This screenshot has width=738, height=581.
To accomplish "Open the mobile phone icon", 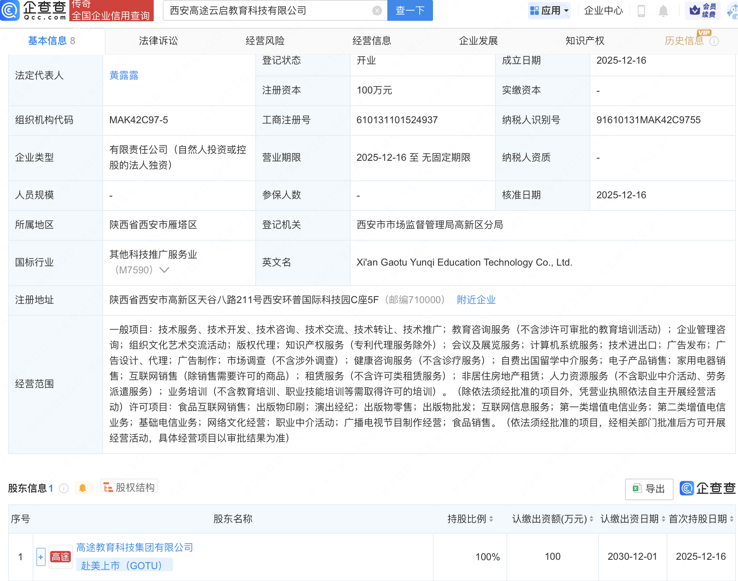I will pyautogui.click(x=641, y=11).
